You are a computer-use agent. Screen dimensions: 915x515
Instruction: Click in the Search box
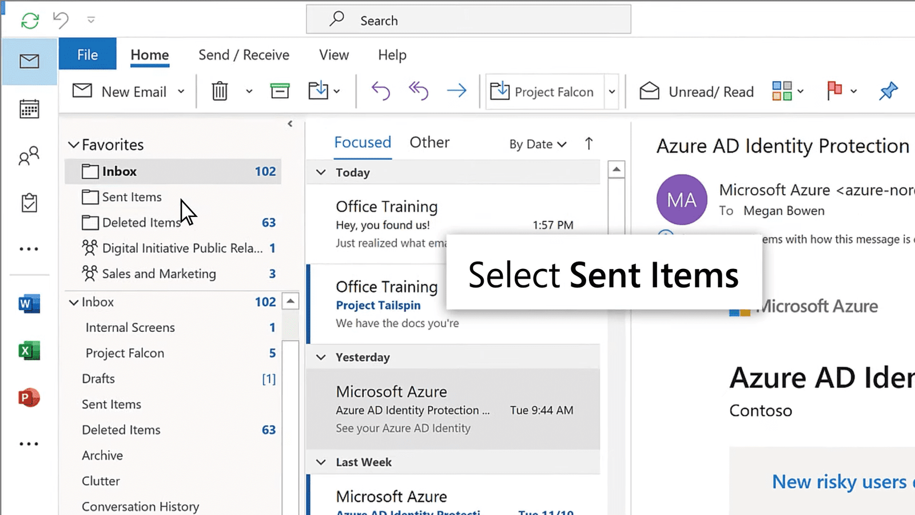coord(468,20)
